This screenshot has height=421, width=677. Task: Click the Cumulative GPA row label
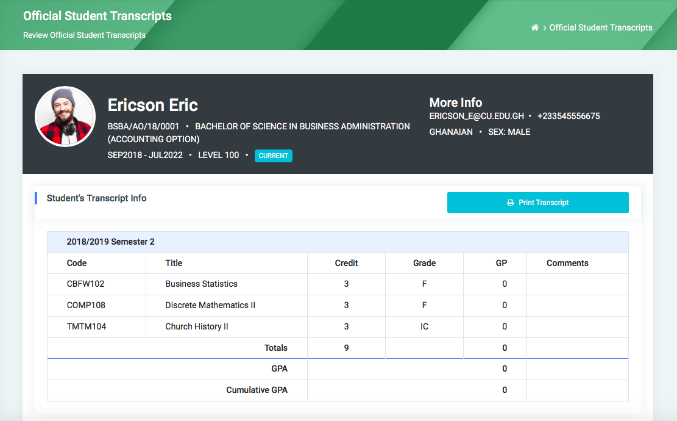[x=257, y=390]
